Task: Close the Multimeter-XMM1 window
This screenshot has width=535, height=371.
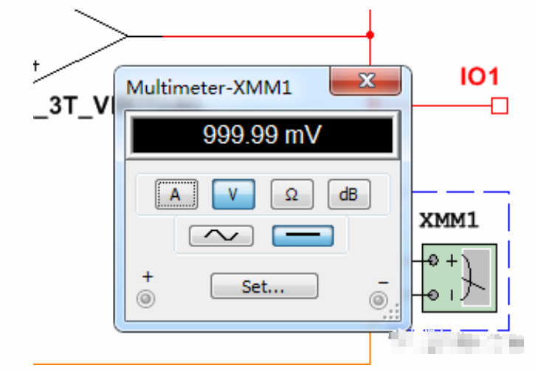Action: [365, 80]
